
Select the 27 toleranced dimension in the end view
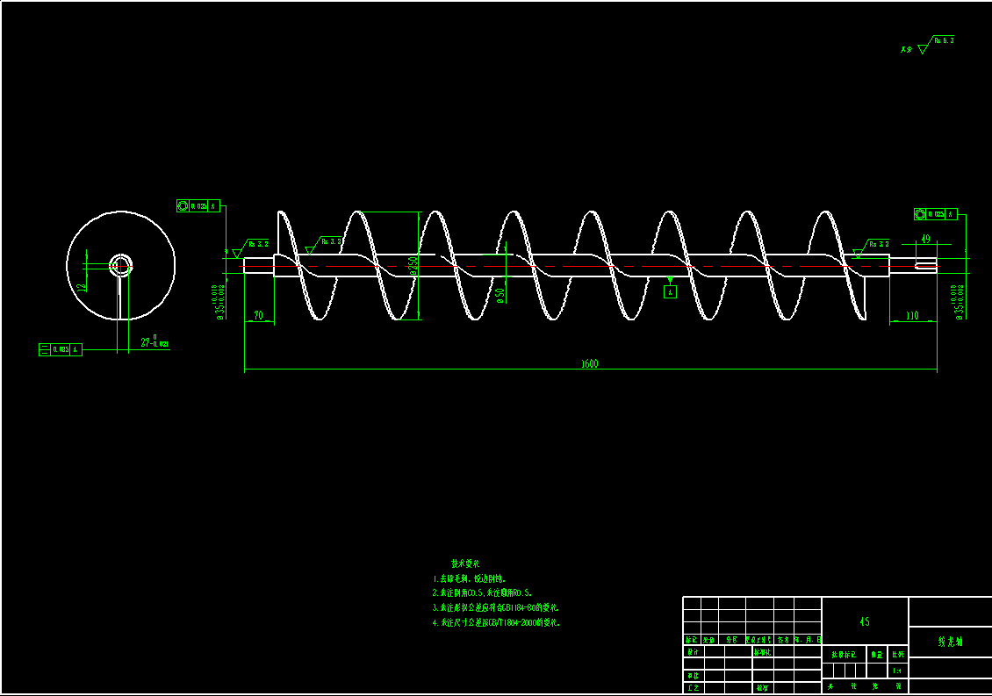(155, 341)
